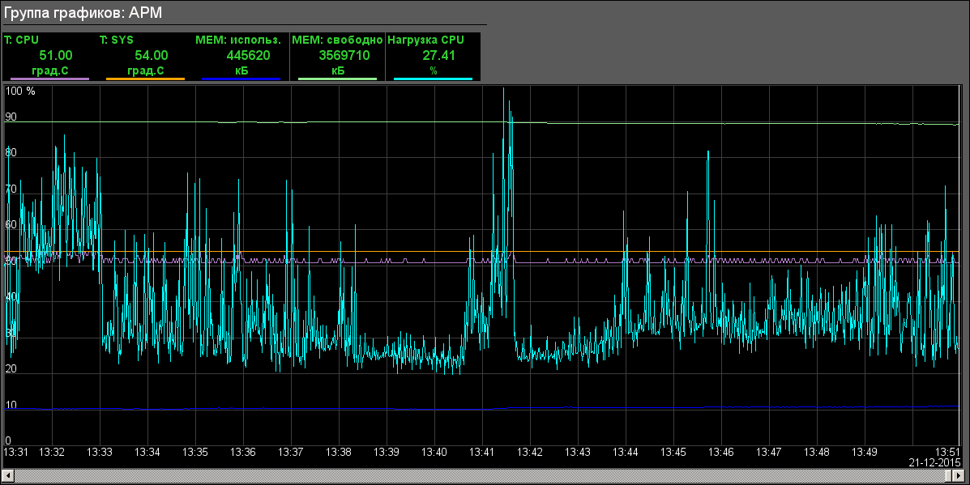The image size is (970, 485).
Task: Click the horizontal scrollbar track below the chart
Action: [x=486, y=474]
